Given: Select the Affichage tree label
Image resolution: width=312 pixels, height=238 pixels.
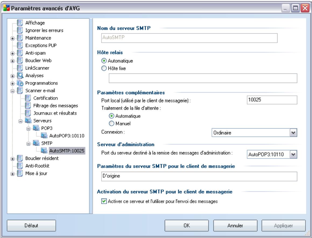Looking at the screenshot, I should coord(35,23).
